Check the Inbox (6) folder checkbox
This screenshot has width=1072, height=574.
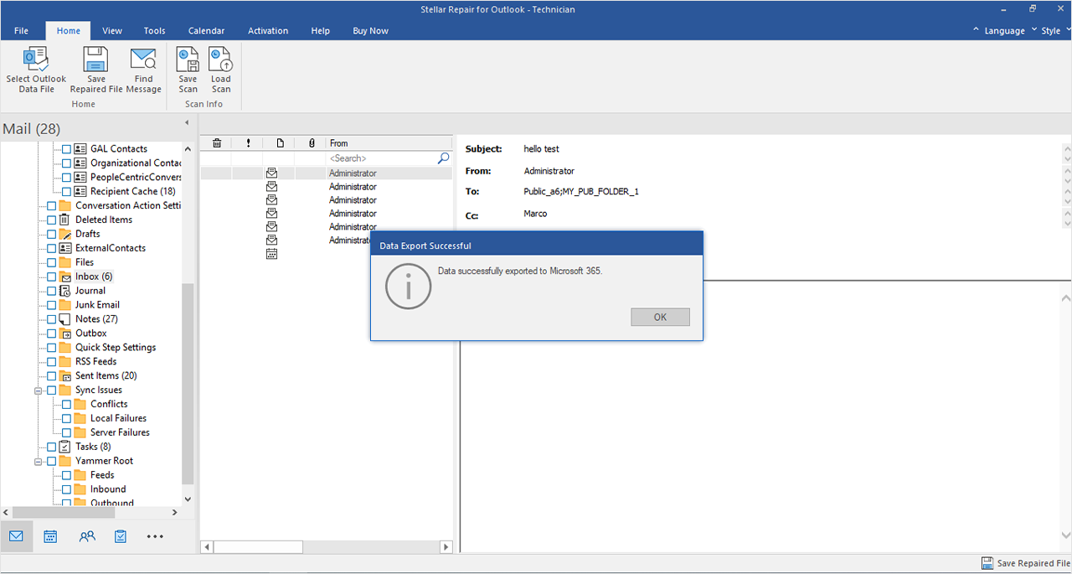52,277
